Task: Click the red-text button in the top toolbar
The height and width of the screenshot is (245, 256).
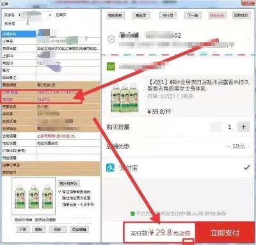Action: 217,15
